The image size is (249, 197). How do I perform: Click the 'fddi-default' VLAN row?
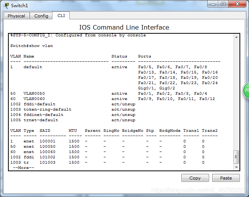(73, 104)
